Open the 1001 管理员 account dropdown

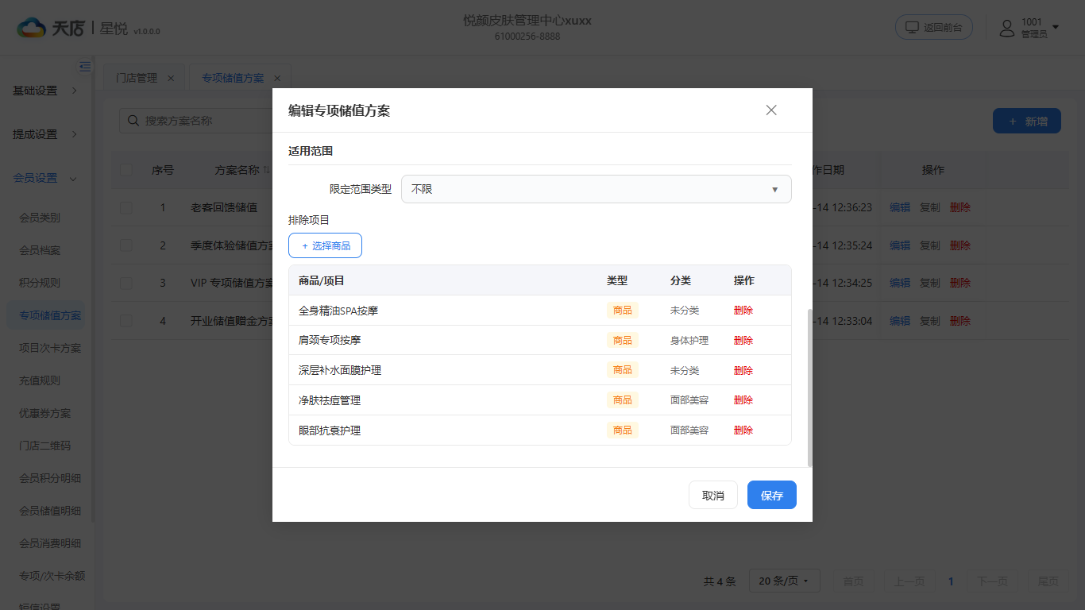1030,28
